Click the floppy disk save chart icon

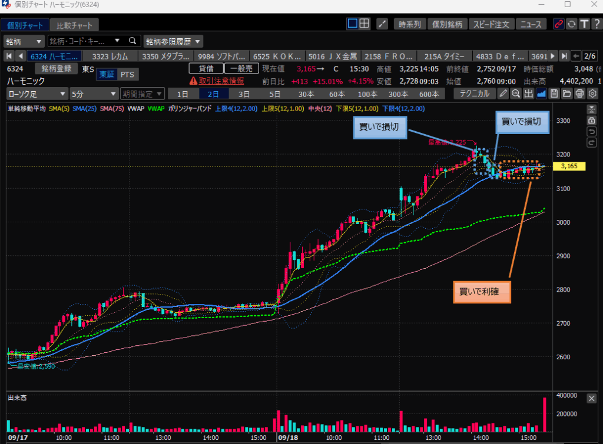pos(554,94)
